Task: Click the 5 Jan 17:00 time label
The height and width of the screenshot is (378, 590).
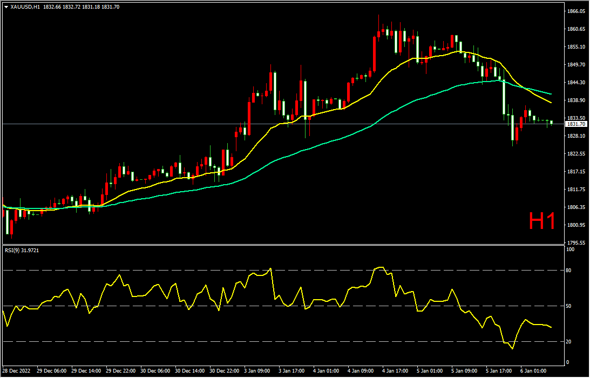Action: [499, 371]
